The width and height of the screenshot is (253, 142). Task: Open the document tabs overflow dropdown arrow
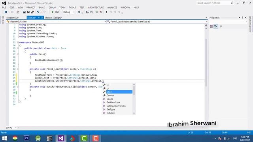pos(206,18)
